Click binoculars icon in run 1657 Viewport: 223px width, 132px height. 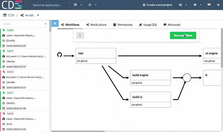pos(4,98)
